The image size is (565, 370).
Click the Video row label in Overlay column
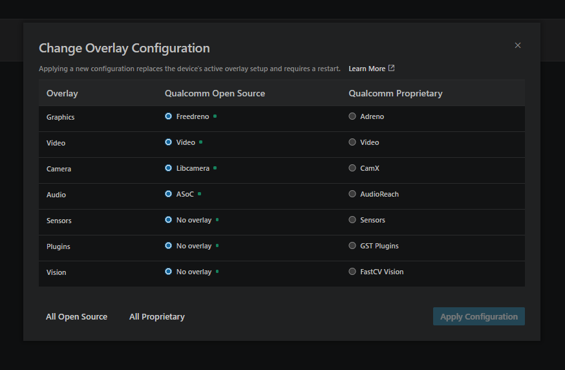[x=56, y=143]
